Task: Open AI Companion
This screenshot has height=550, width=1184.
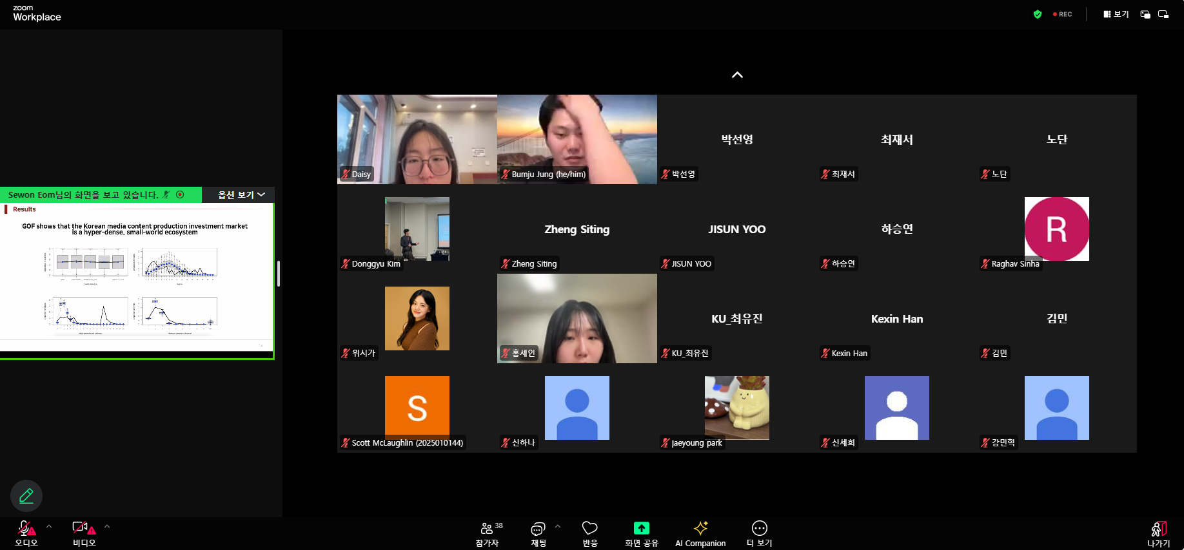Action: (700, 533)
